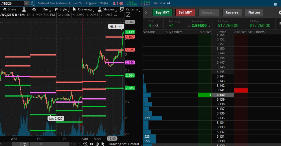Click the Buy MKT button
The width and height of the screenshot is (281, 146).
(x=162, y=12)
